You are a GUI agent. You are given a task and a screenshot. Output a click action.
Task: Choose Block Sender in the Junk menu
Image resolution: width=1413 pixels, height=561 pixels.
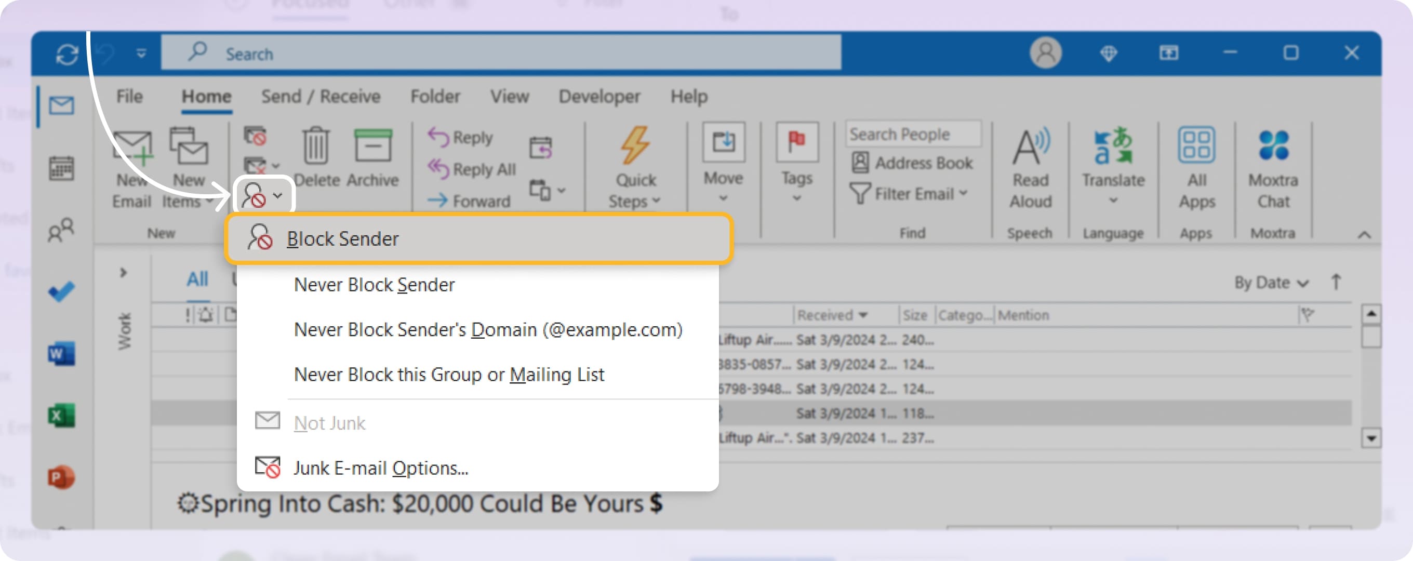tap(343, 238)
